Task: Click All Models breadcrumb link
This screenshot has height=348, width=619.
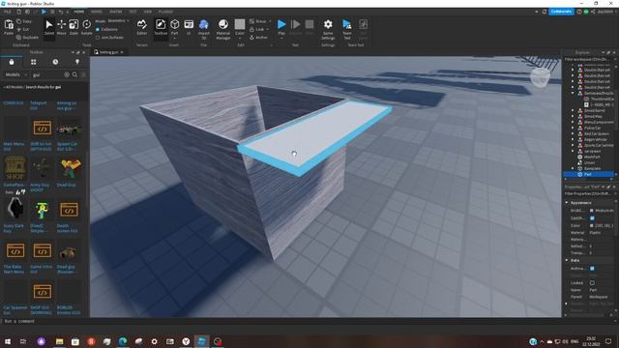Action: click(14, 87)
